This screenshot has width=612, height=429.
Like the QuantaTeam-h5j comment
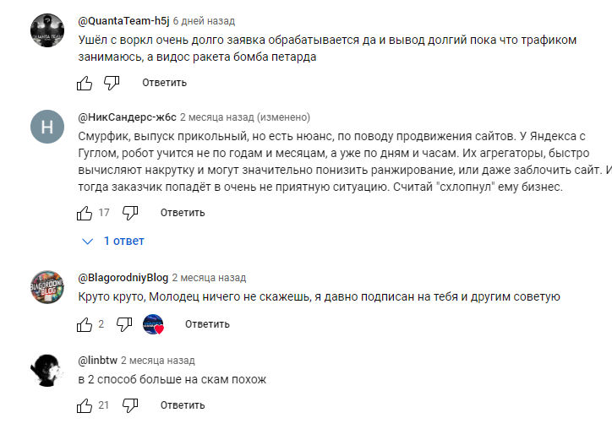coord(85,83)
